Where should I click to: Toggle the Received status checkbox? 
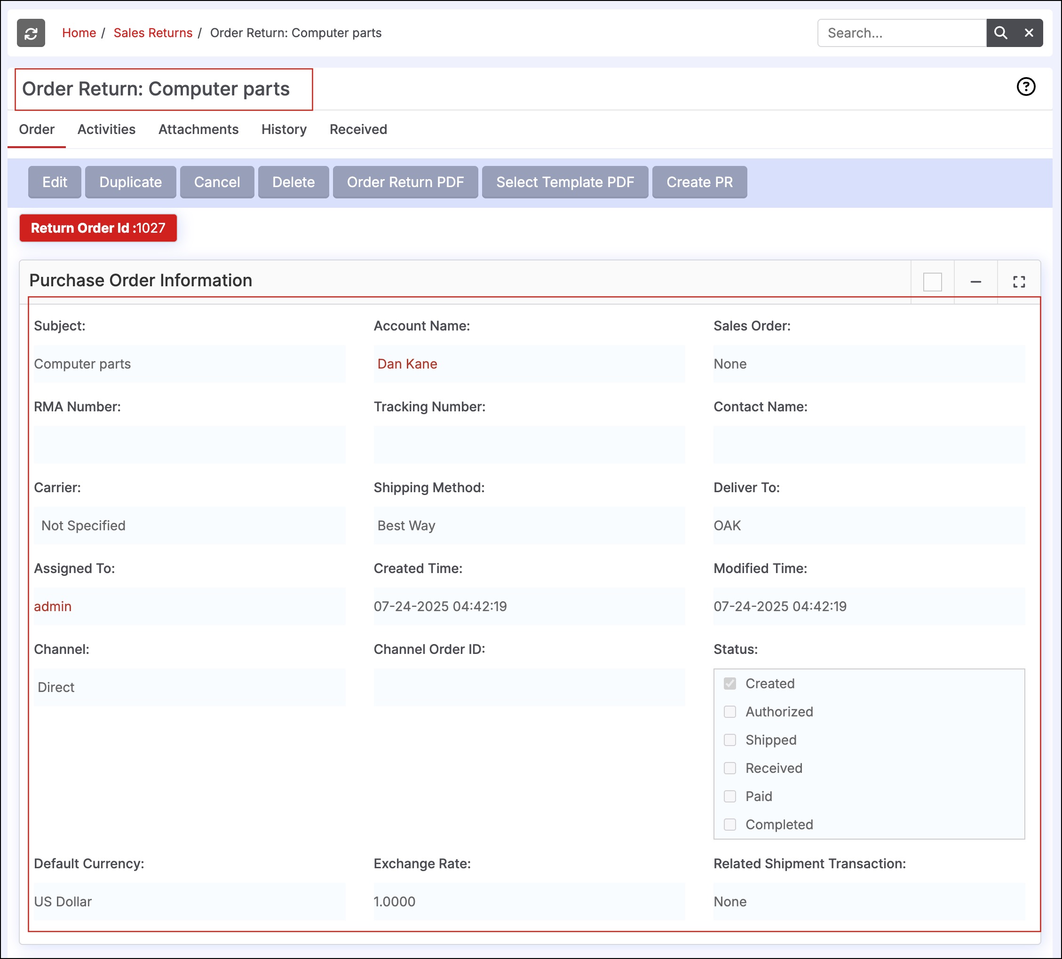tap(729, 768)
